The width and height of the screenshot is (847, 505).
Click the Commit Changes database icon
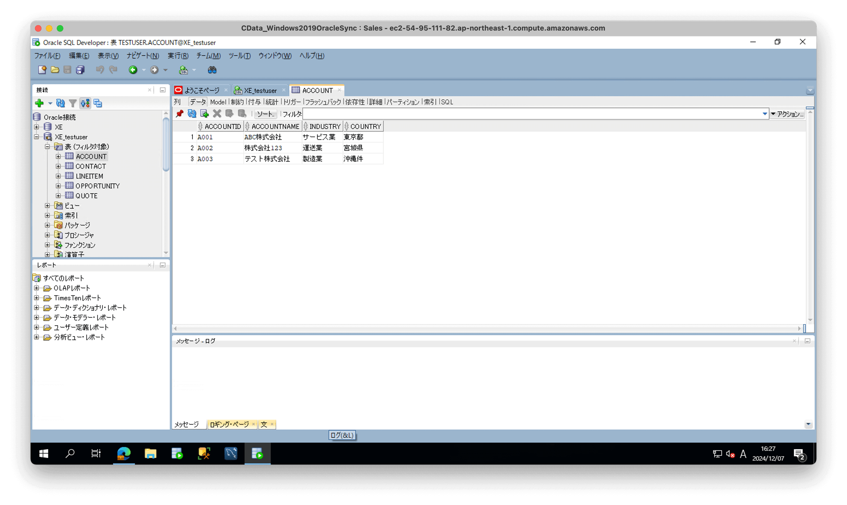point(229,114)
